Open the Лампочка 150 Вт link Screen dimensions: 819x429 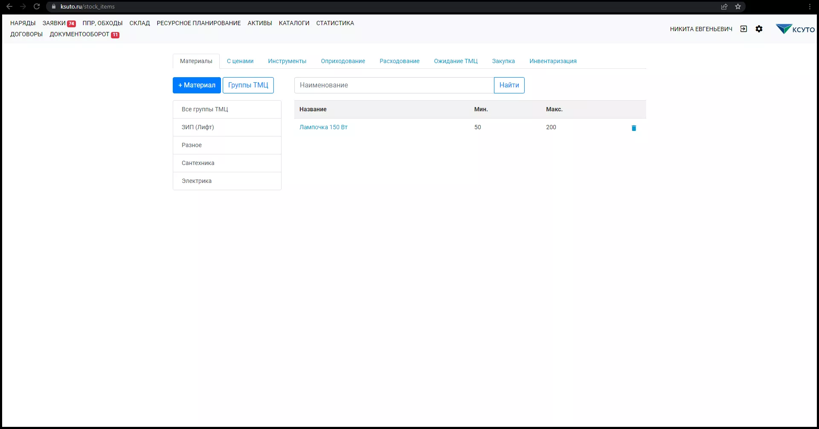tap(323, 127)
